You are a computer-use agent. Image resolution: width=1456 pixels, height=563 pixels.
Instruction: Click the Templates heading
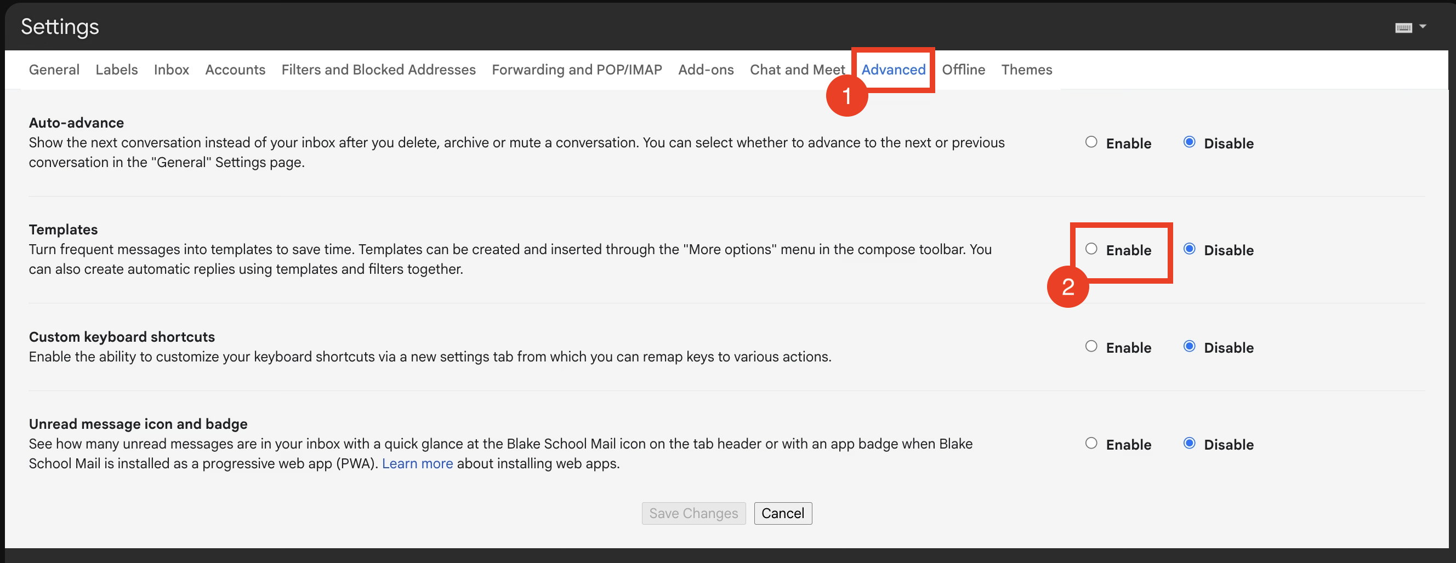click(63, 229)
